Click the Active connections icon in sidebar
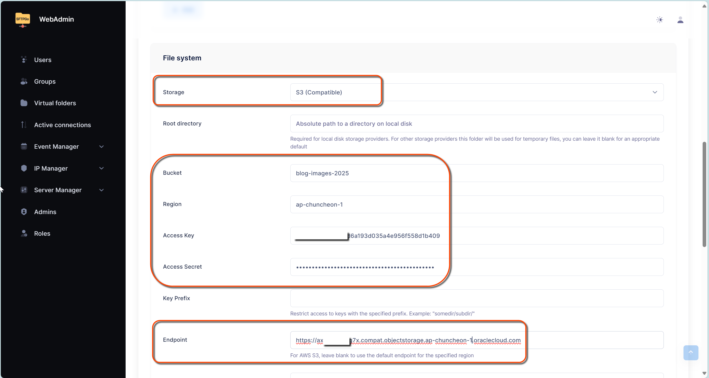The width and height of the screenshot is (709, 378). (24, 125)
